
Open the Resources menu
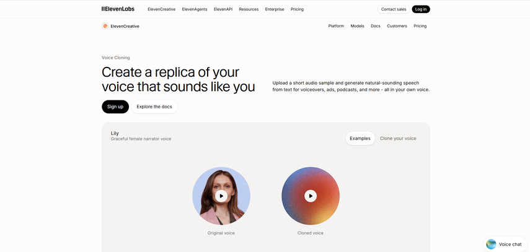[249, 9]
